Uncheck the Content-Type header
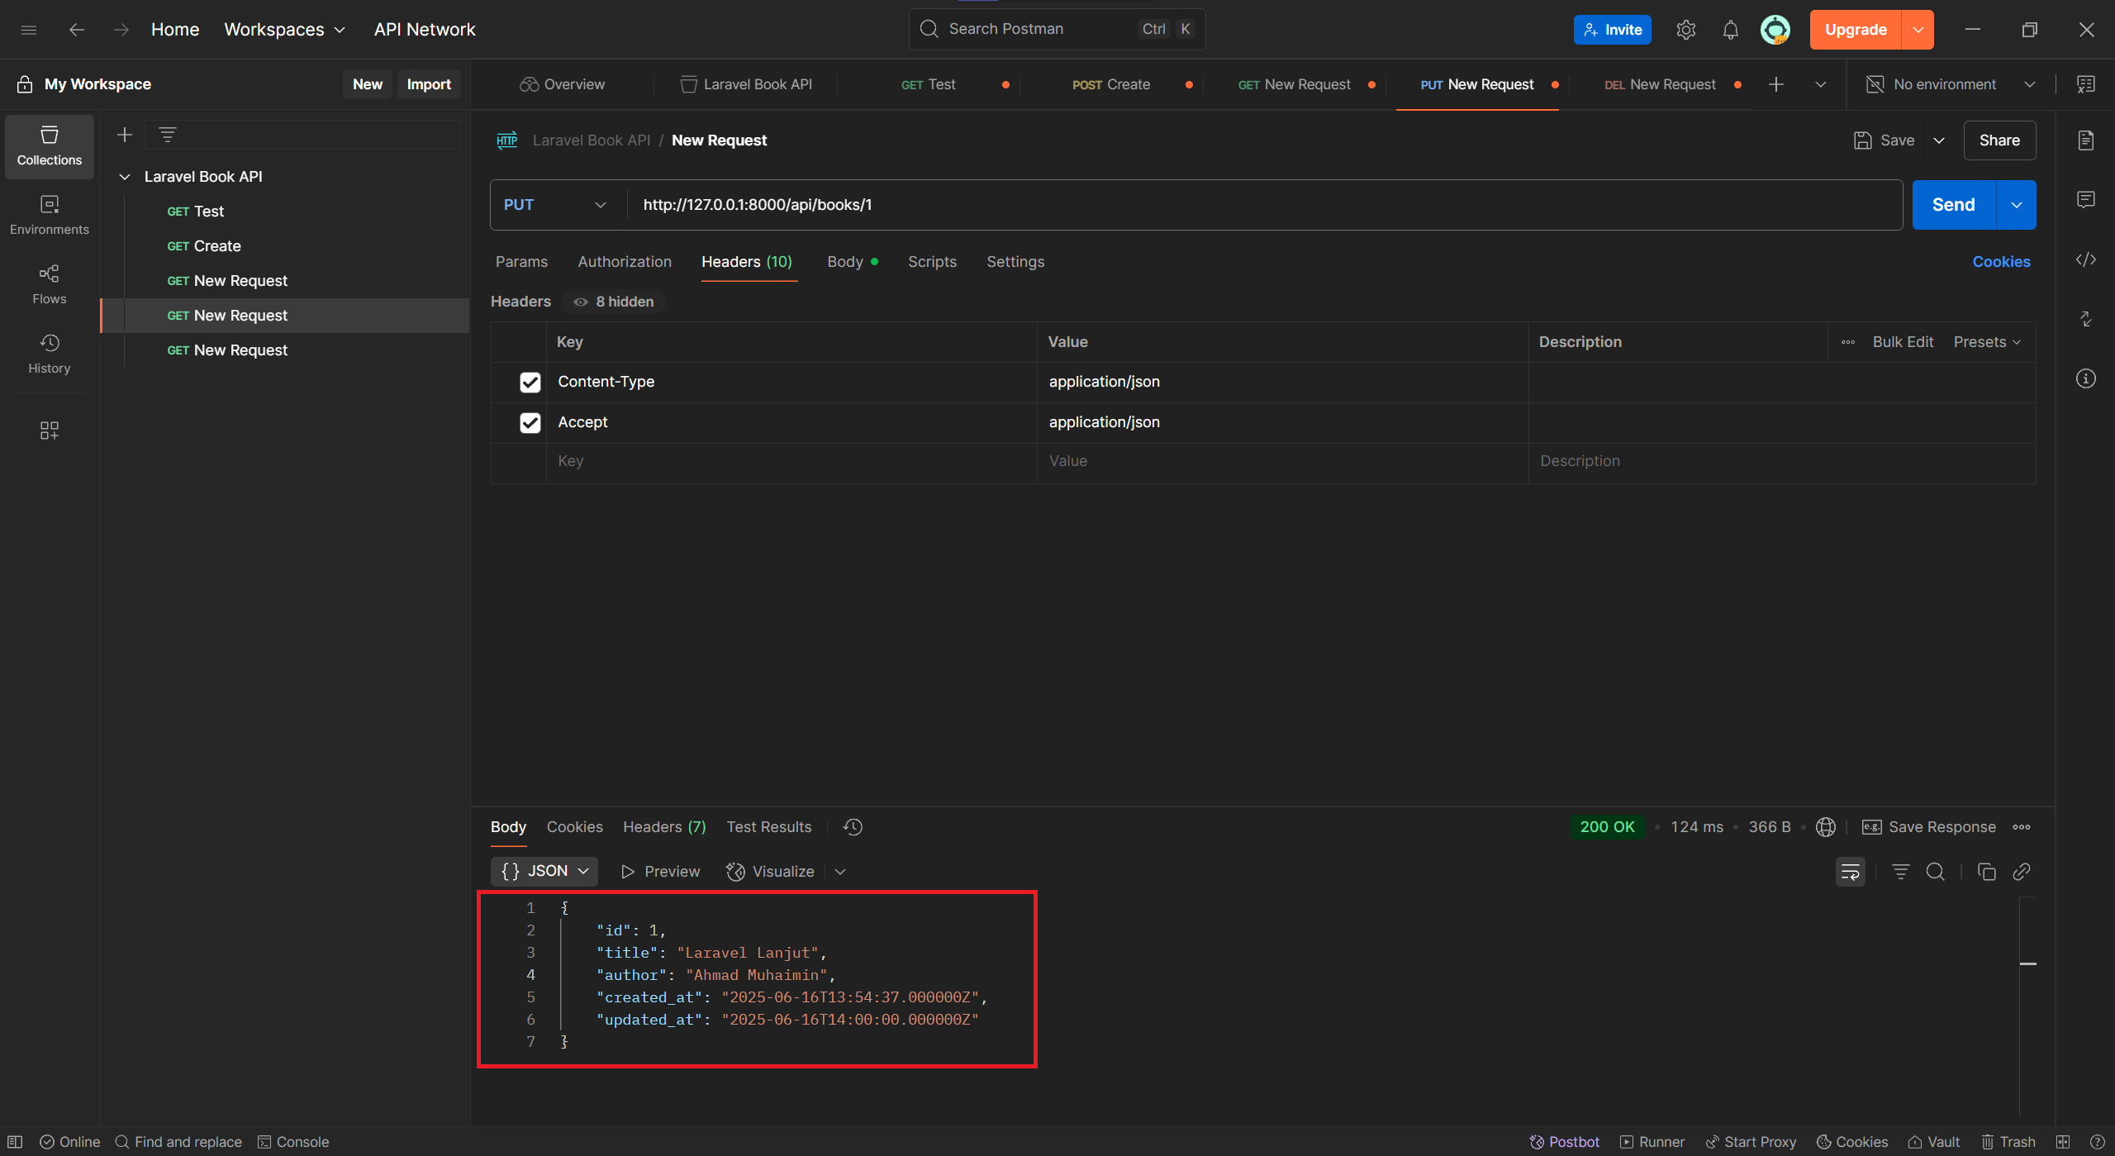 pyautogui.click(x=530, y=382)
